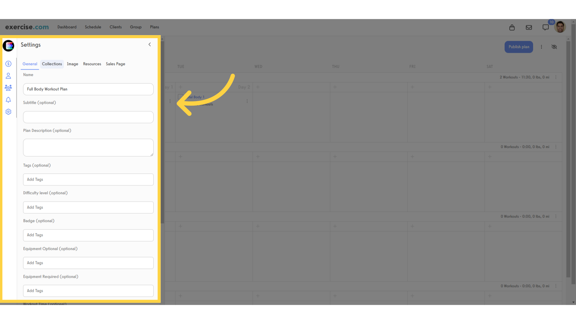Click the Collections tab in Settings
Screen dimensions: 576x324
[52, 64]
